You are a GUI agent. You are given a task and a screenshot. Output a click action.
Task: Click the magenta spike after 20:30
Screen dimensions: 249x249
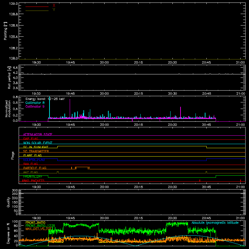181,113
